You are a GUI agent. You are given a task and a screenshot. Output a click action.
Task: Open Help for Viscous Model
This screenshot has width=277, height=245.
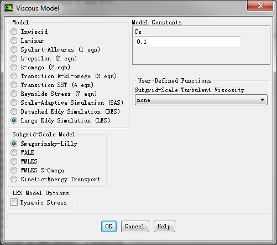[164, 226]
